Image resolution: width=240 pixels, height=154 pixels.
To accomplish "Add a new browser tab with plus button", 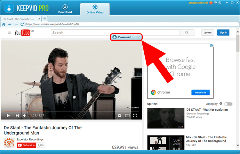I will (45, 19).
